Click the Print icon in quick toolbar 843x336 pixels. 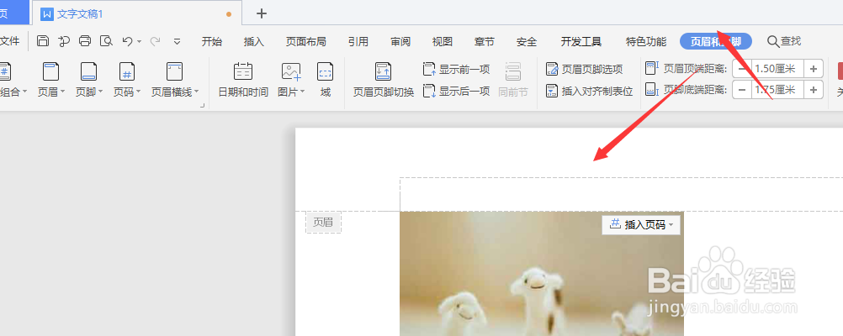pos(85,41)
